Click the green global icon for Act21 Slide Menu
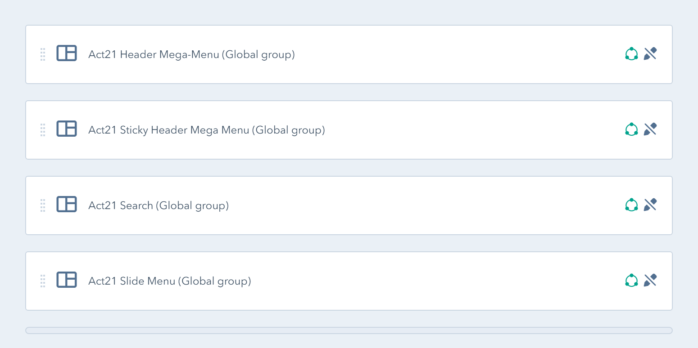 pos(631,281)
